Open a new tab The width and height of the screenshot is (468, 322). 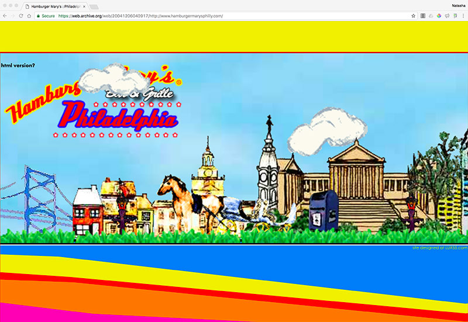94,7
